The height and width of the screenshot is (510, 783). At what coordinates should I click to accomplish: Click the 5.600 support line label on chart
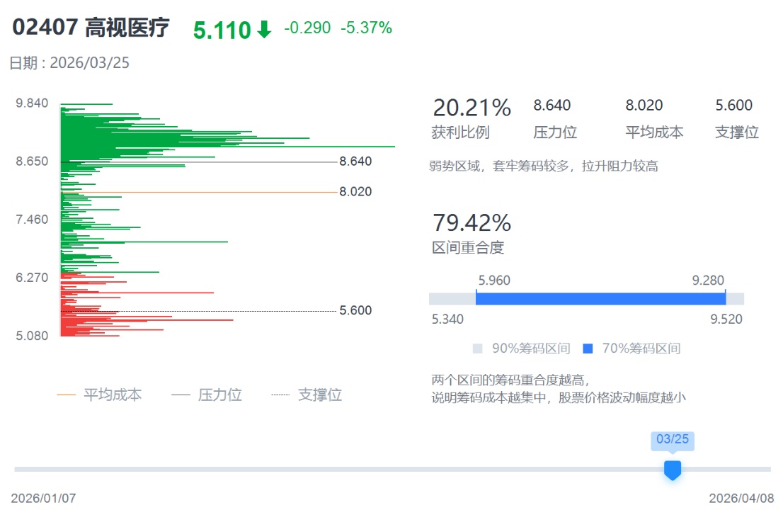click(x=355, y=310)
